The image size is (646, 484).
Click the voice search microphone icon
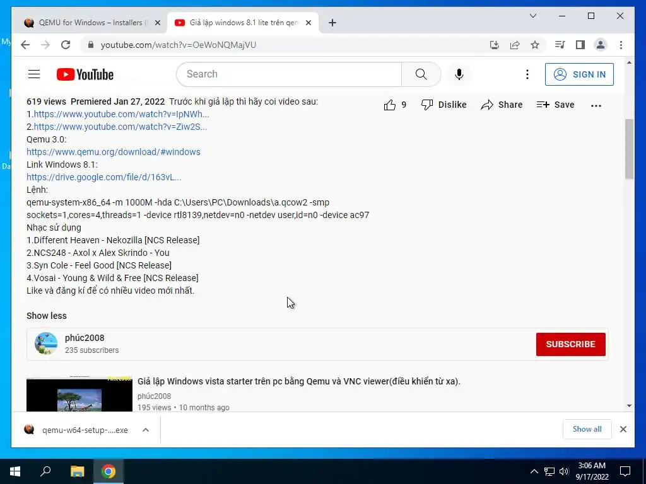pyautogui.click(x=459, y=74)
